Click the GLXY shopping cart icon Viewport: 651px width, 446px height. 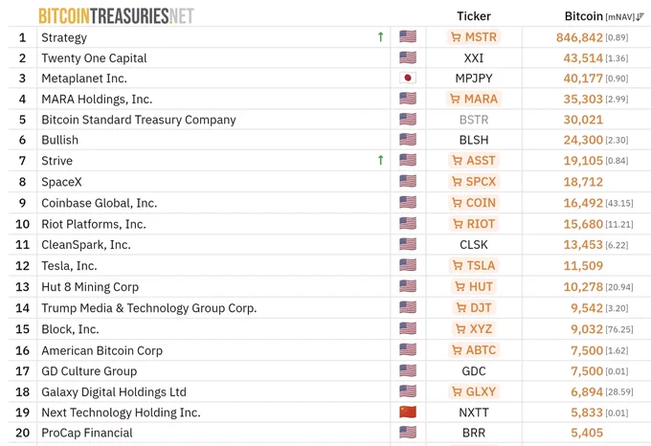pyautogui.click(x=457, y=391)
